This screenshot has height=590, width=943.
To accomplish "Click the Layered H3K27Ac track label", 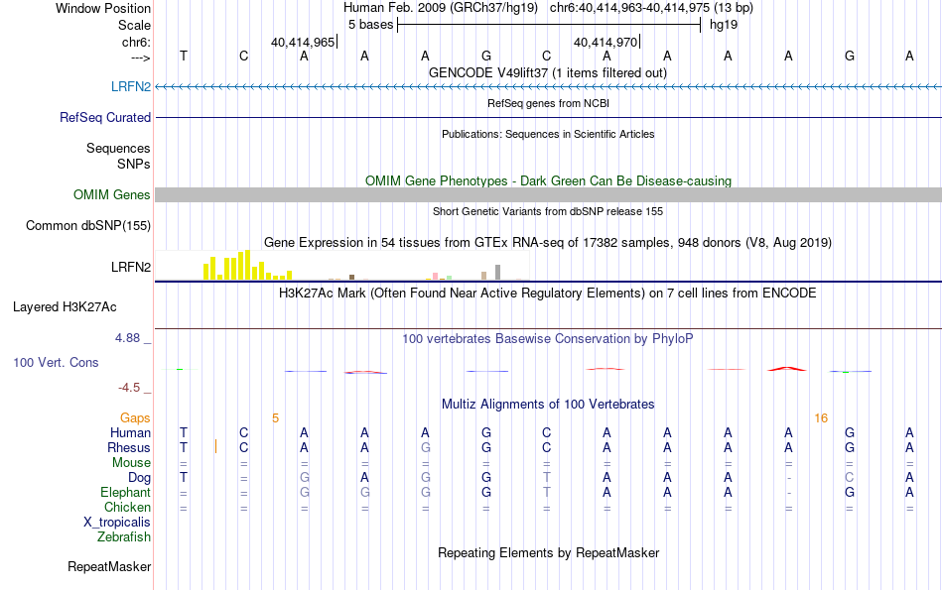I will coord(65,307).
